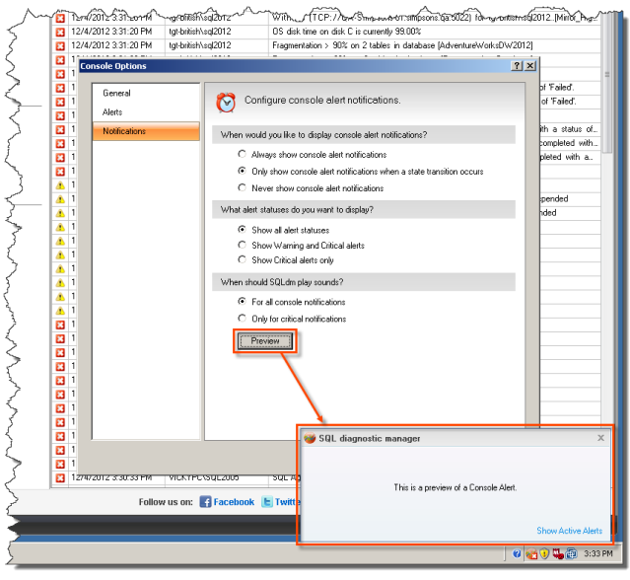Open the Show Active Alerts link
Screen dimensions: 630x580
[x=569, y=531]
